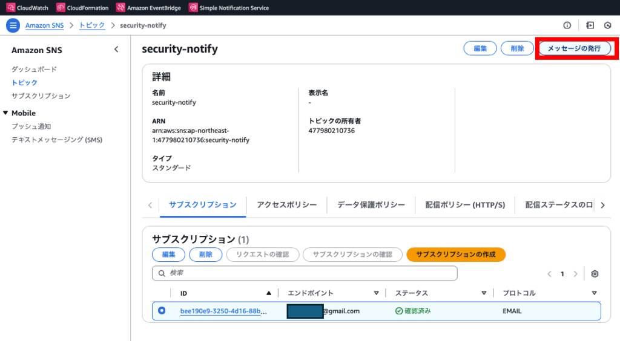Open Amazon EventBridge icon shortcut

tap(120, 7)
